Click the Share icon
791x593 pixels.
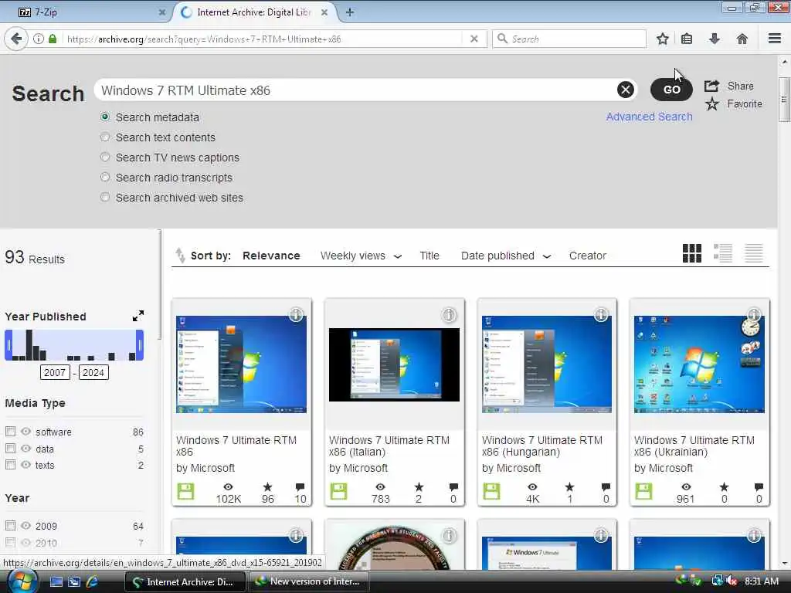click(711, 86)
